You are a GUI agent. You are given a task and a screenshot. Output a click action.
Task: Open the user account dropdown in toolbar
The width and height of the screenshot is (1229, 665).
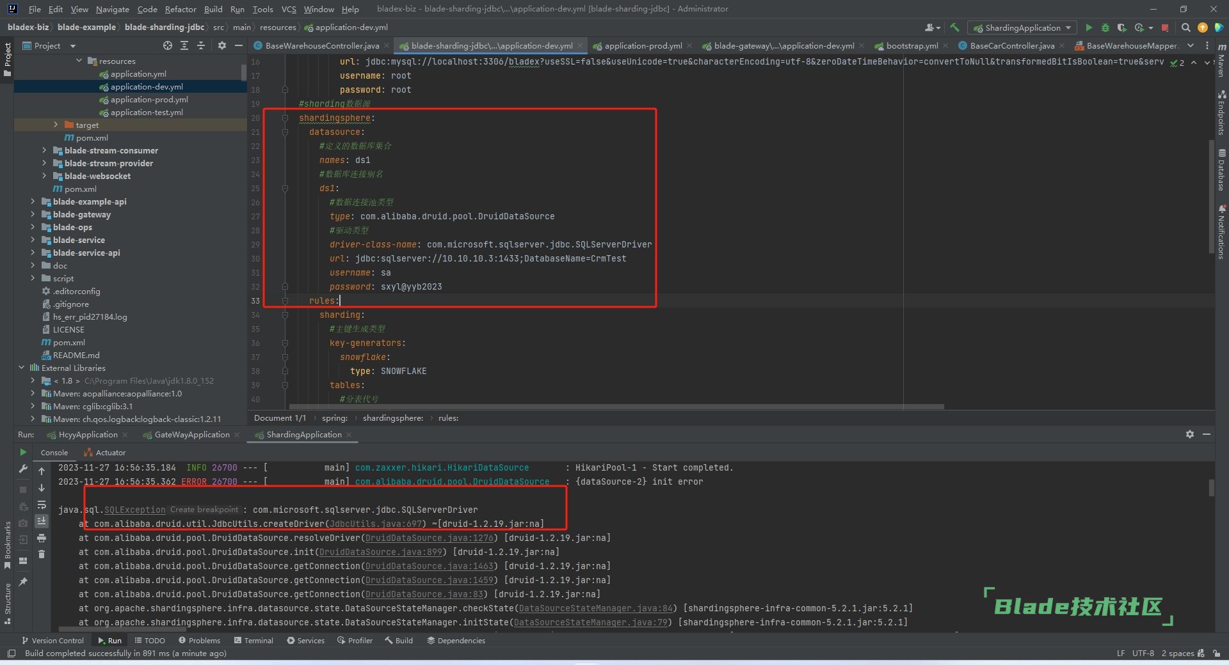click(x=933, y=27)
